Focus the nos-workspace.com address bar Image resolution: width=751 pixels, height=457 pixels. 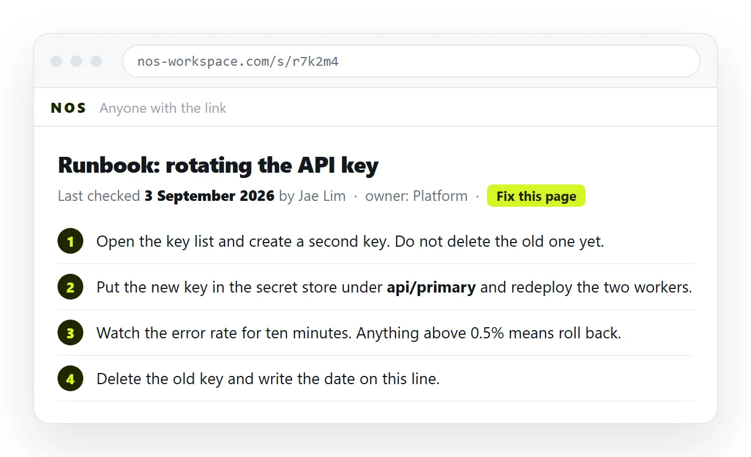[x=411, y=61]
